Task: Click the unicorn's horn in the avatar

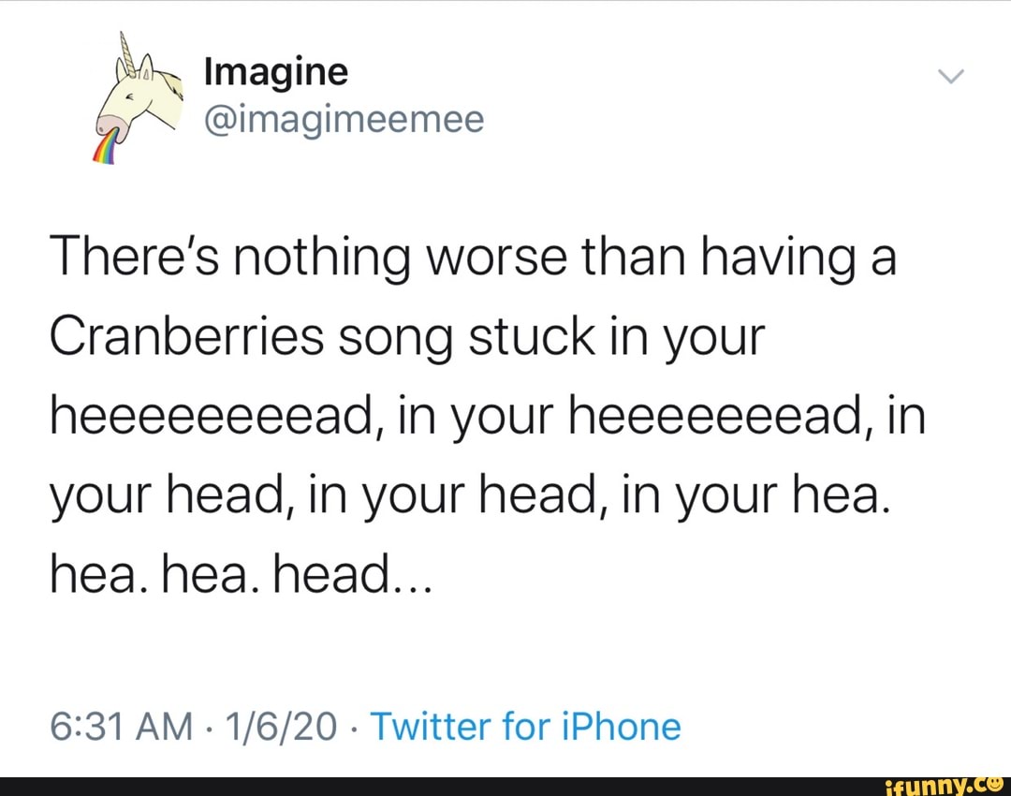Action: pyautogui.click(x=127, y=53)
